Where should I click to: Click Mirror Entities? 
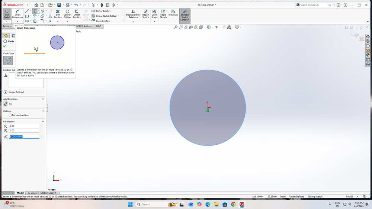(x=101, y=11)
